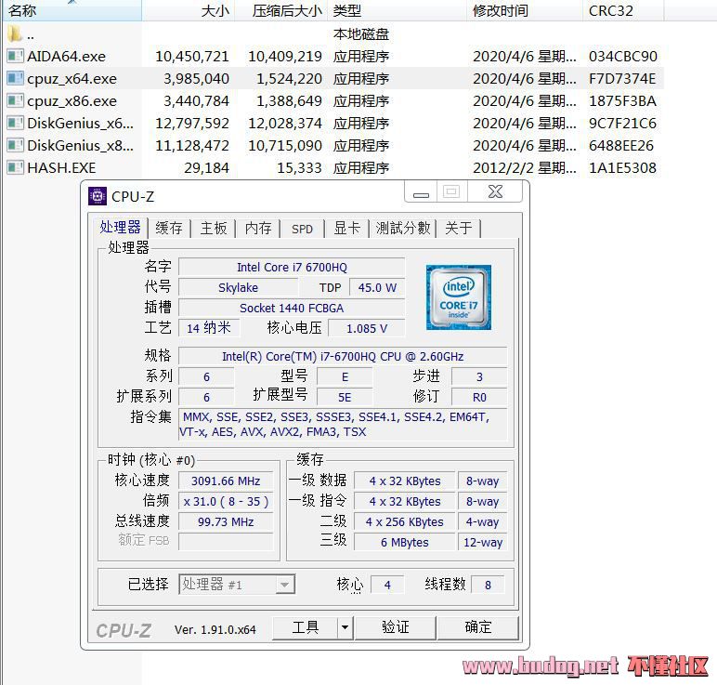The image size is (717, 685).
Task: Click the 验证 button
Action: [x=395, y=627]
